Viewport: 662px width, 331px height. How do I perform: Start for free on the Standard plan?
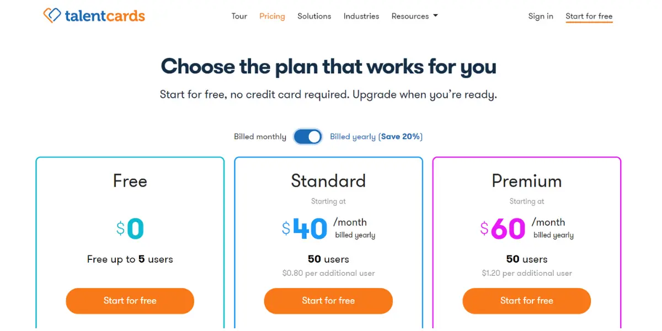(328, 301)
